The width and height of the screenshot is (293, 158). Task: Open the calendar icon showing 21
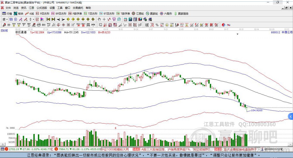click(125, 19)
